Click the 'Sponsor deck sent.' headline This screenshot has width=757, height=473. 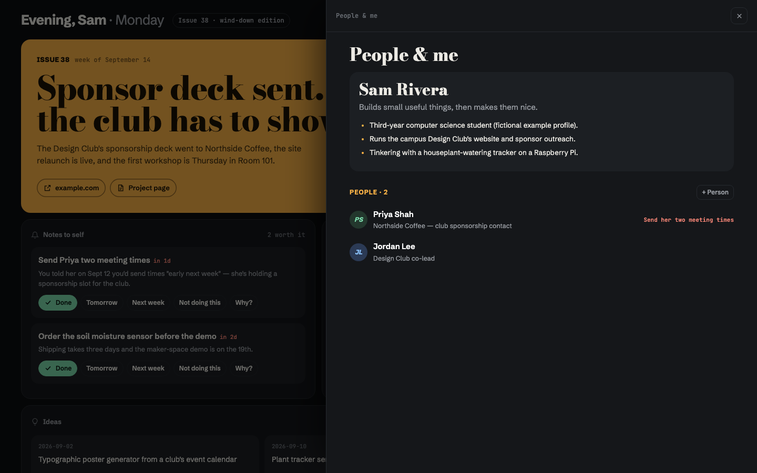click(x=180, y=88)
